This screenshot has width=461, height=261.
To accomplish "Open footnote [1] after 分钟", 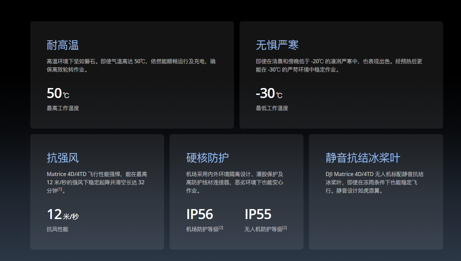I will 60,189.
